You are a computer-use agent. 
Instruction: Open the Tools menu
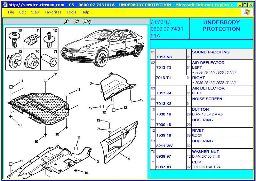pos(71,12)
